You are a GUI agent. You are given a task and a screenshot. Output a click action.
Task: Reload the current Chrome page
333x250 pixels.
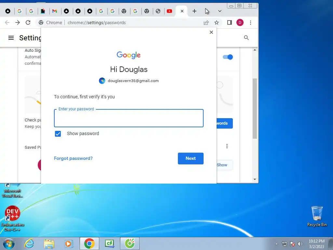pyautogui.click(x=28, y=22)
